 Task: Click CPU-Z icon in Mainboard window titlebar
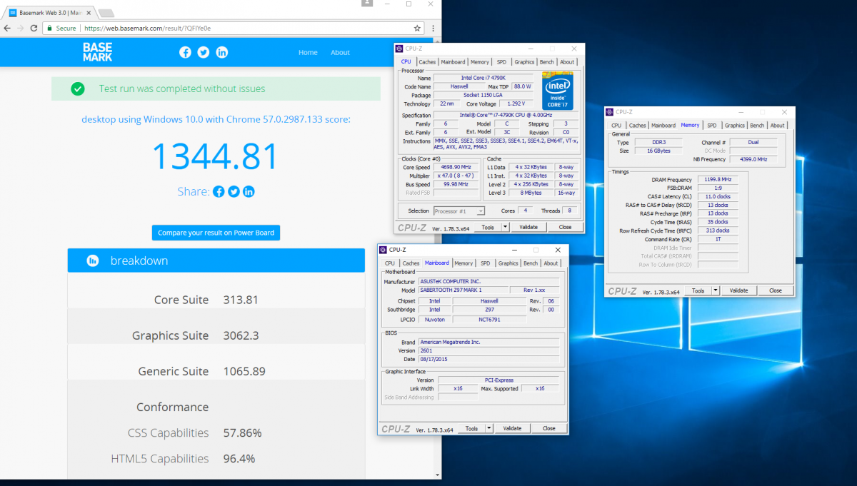click(383, 250)
